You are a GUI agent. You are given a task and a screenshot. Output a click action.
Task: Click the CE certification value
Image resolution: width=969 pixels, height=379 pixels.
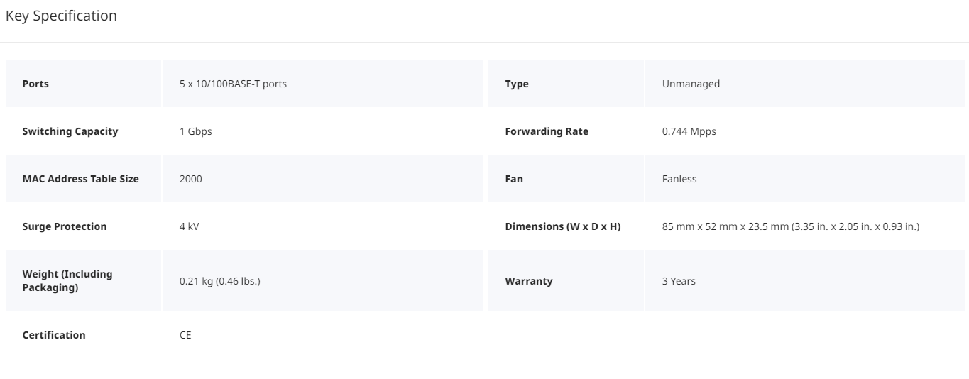point(185,335)
